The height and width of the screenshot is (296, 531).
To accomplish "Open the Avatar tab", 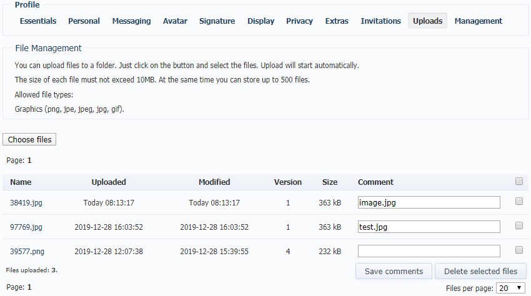I will point(175,21).
